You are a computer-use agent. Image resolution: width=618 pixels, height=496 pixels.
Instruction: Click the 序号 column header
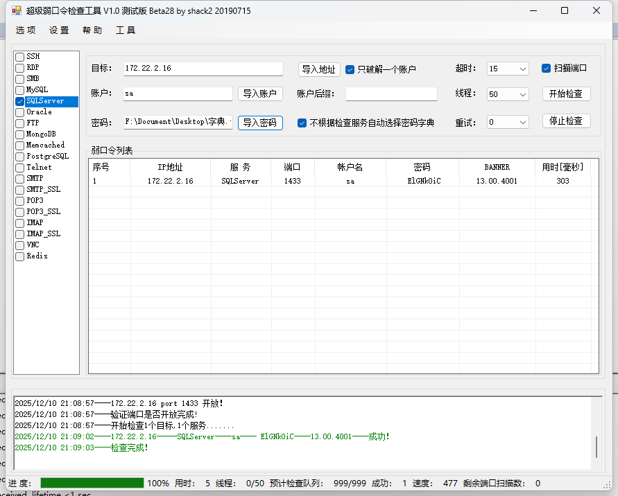point(109,168)
